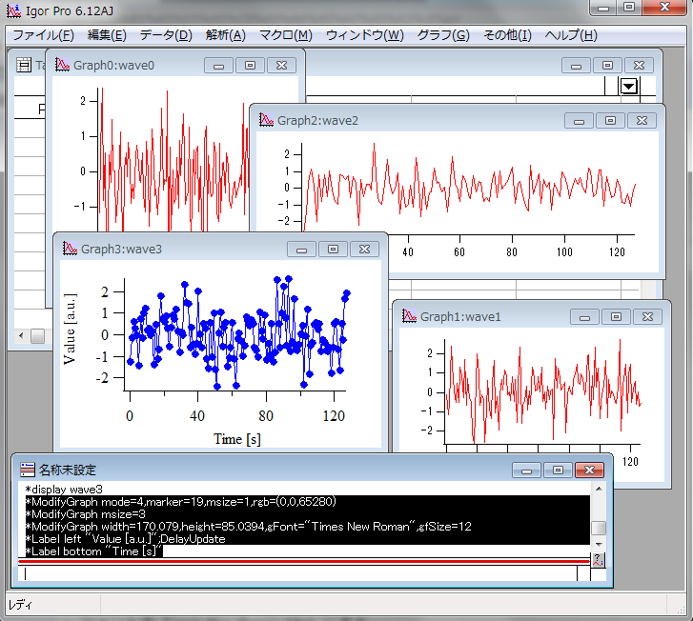Click the Igor Pro application icon in title bar

(12, 11)
